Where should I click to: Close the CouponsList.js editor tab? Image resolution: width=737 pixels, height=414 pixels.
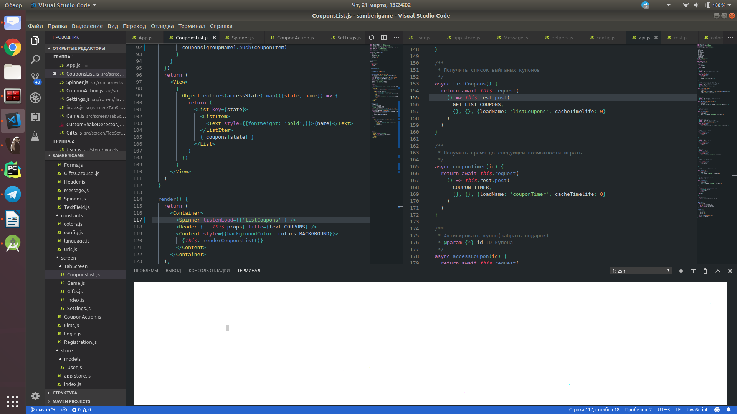point(214,38)
